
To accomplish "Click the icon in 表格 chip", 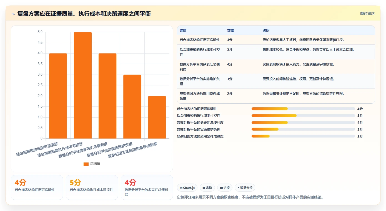I will click(x=204, y=188).
